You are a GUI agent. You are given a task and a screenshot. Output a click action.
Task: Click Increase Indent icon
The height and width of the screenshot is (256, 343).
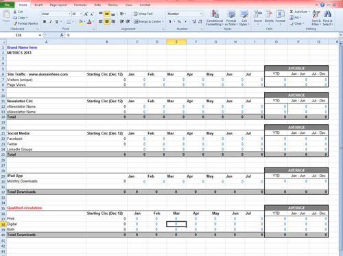click(128, 21)
